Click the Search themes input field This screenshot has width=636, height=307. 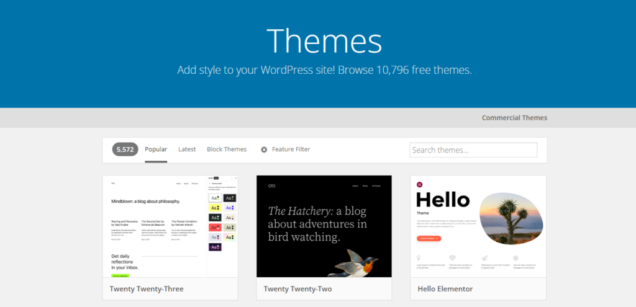473,150
